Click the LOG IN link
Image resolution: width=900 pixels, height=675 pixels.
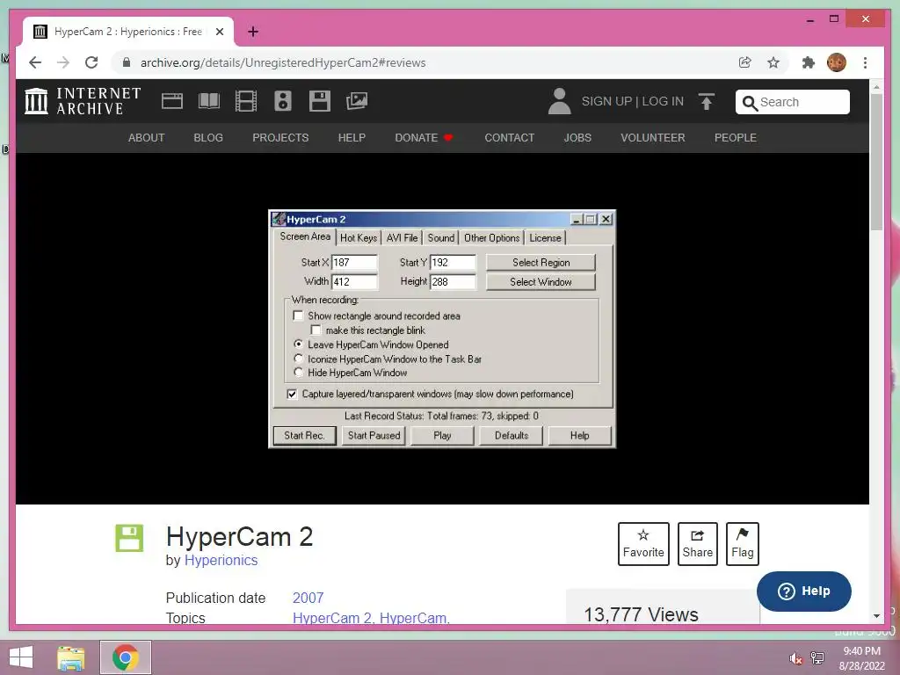(x=663, y=102)
